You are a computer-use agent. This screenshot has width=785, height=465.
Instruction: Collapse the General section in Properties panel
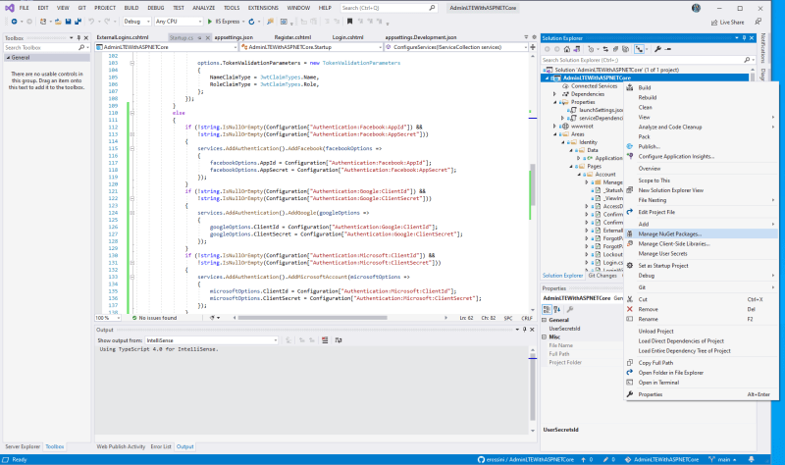(x=545, y=320)
